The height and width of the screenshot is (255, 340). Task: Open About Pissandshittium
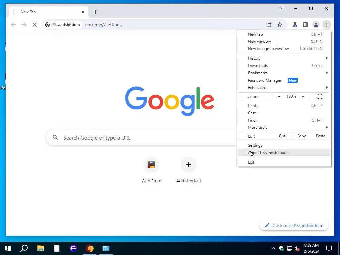284,153
